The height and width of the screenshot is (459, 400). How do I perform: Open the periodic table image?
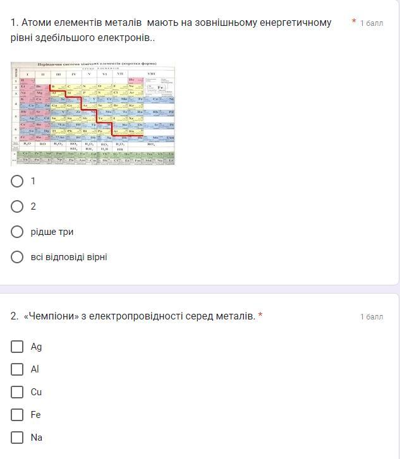[93, 114]
